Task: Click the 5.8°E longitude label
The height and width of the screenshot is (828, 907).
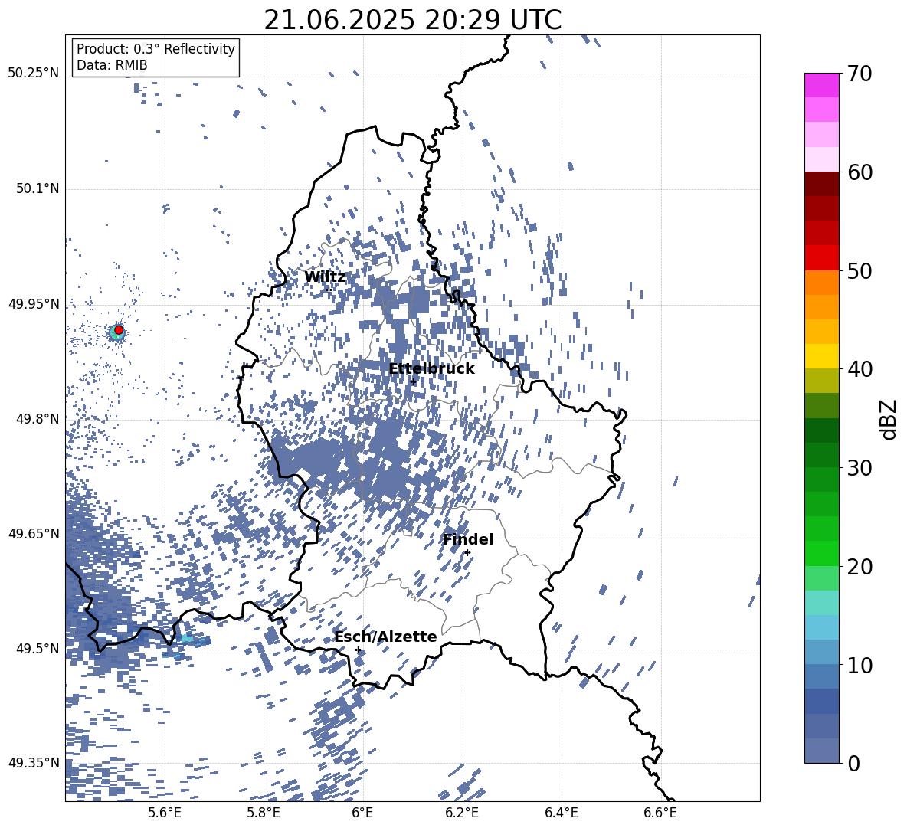Action: click(x=264, y=813)
